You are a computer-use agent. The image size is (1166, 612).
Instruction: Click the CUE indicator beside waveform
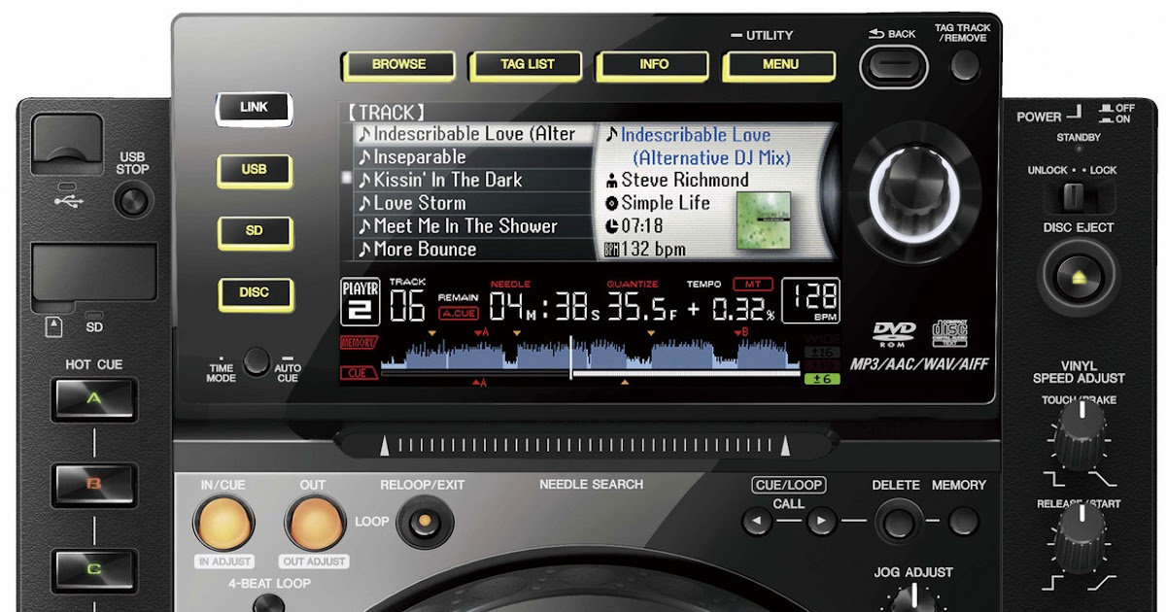coord(358,373)
